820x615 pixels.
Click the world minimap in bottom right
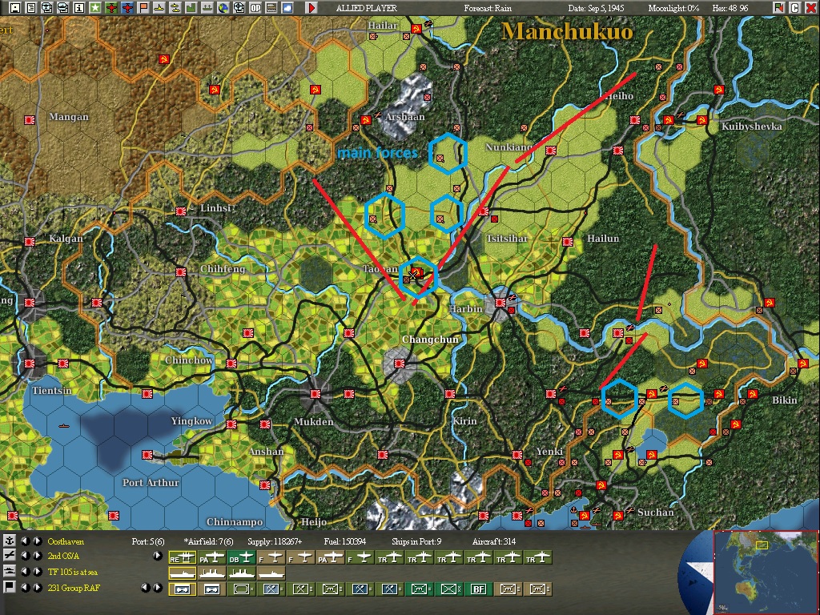coord(766,572)
